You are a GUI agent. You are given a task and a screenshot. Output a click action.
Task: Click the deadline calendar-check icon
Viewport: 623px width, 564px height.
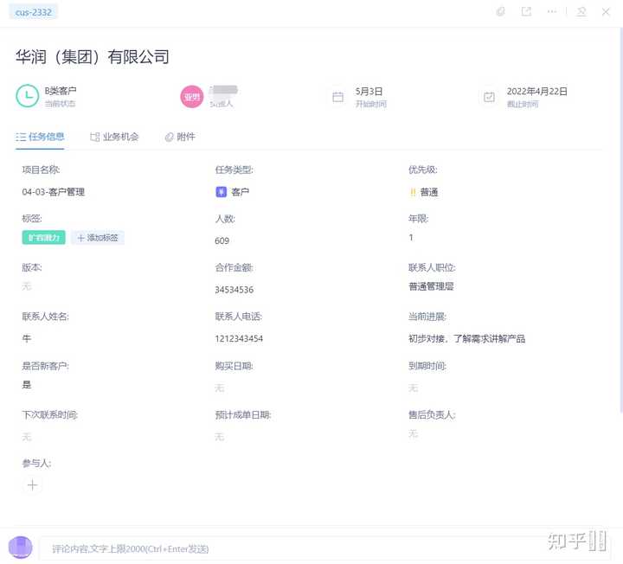click(489, 97)
